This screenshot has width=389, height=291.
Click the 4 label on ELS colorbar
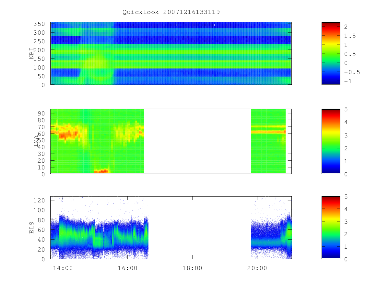[x=346, y=209]
